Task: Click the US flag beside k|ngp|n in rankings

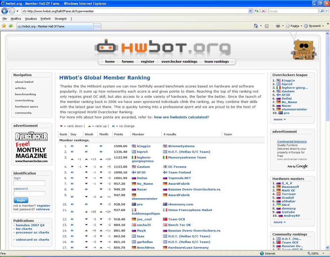Action: point(134,146)
